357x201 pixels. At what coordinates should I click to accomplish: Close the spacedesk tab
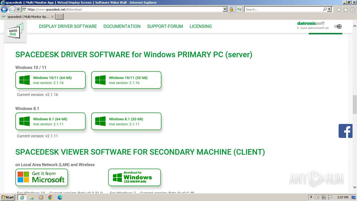click(52, 17)
